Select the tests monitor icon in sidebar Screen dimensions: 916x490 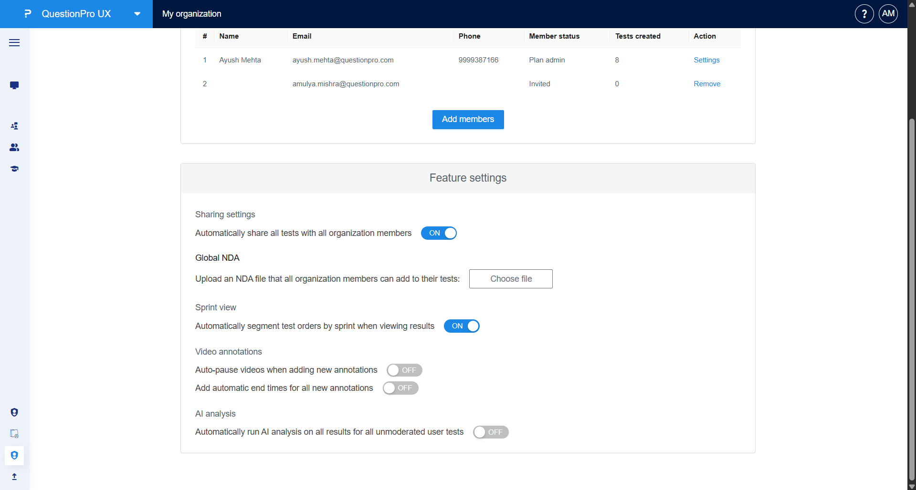point(14,85)
